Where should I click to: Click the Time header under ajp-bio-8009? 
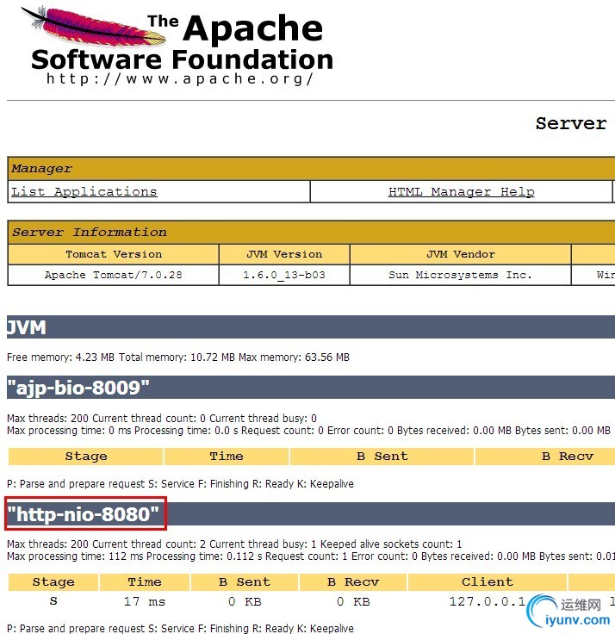(227, 456)
